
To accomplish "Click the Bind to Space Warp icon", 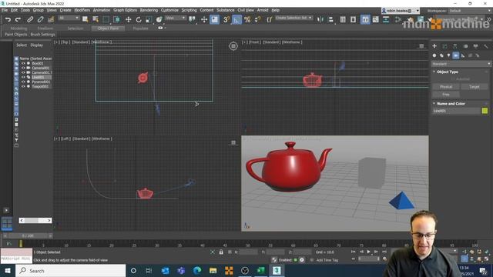I will click(50, 19).
